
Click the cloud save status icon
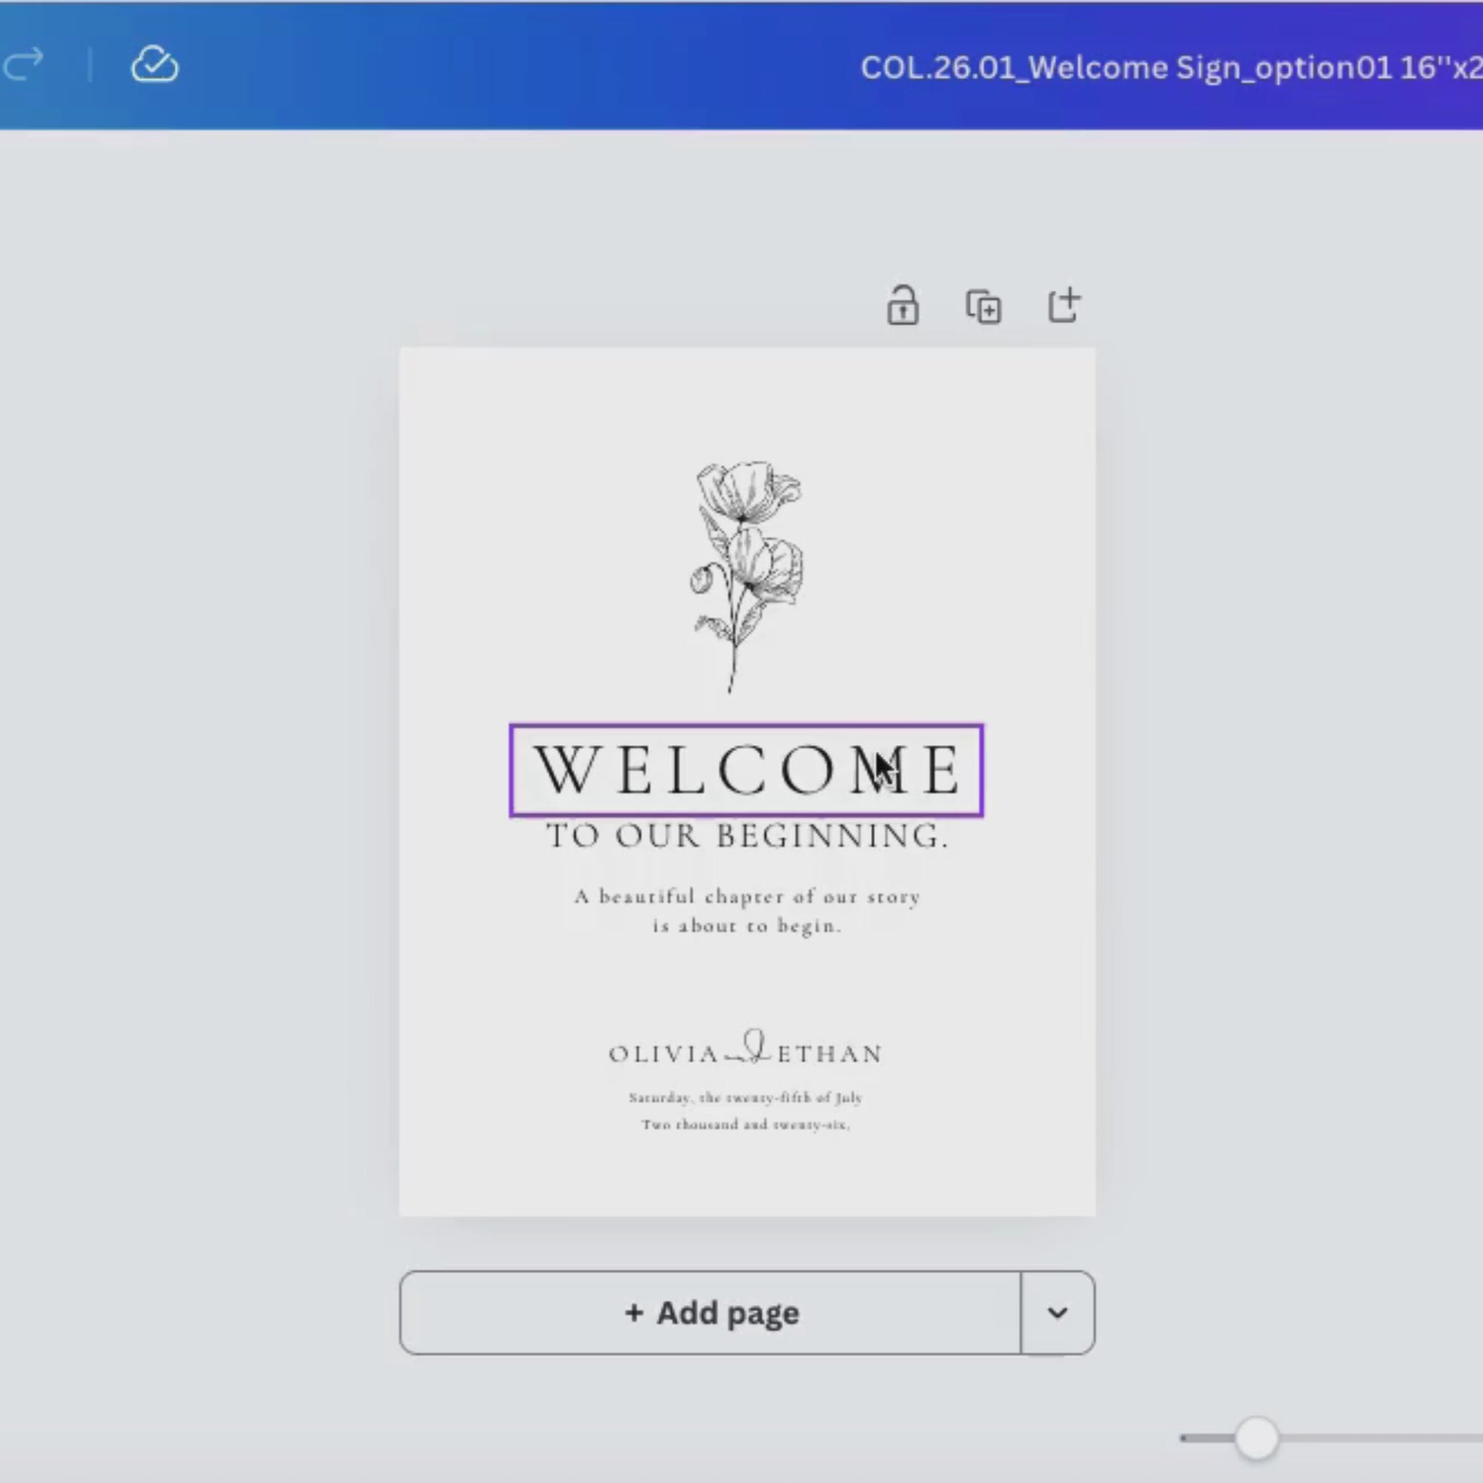point(154,65)
